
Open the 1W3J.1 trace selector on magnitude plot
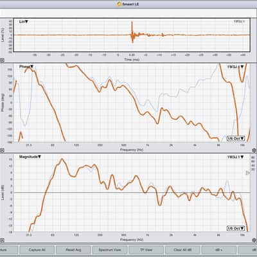point(235,157)
